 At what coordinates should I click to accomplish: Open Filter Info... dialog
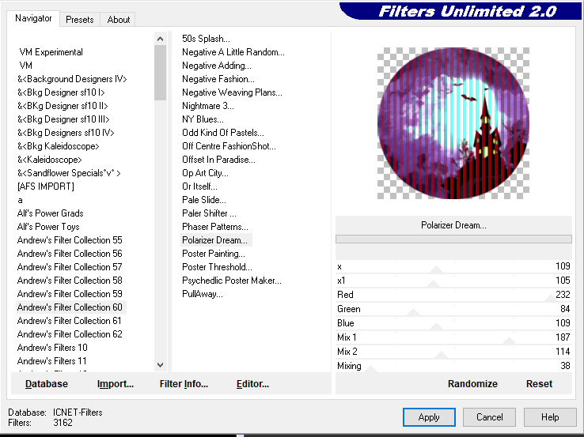tap(184, 384)
